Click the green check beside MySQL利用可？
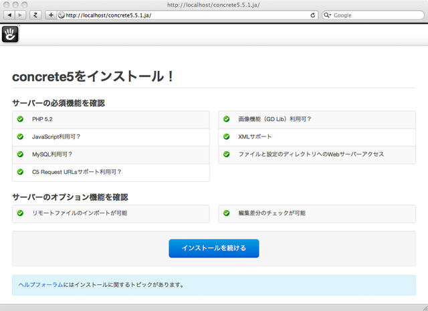 pos(20,154)
